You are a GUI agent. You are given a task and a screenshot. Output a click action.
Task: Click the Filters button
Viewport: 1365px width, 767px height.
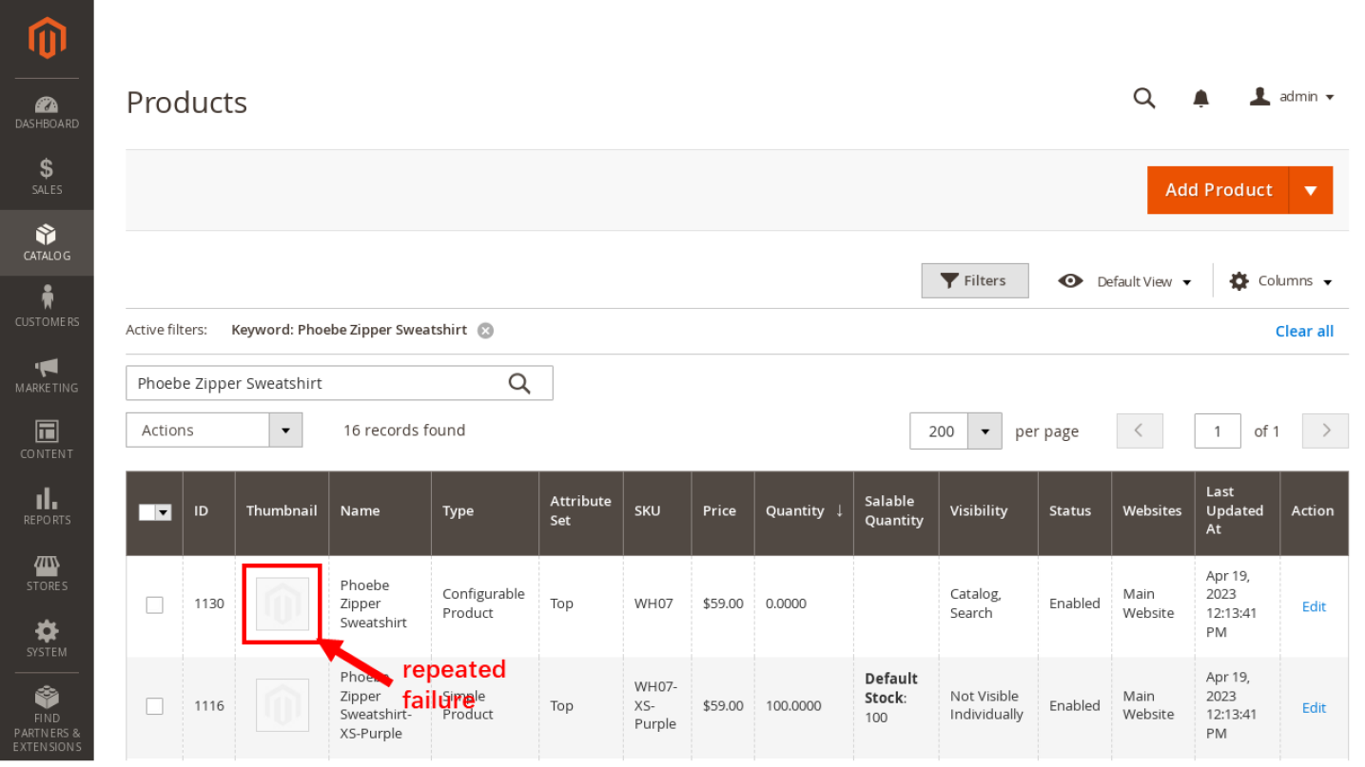pyautogui.click(x=974, y=281)
